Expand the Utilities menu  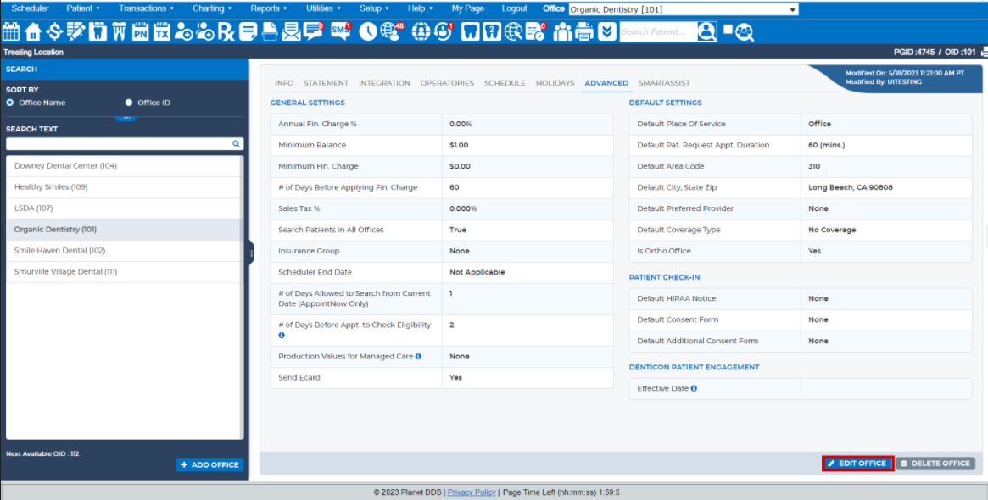323,8
